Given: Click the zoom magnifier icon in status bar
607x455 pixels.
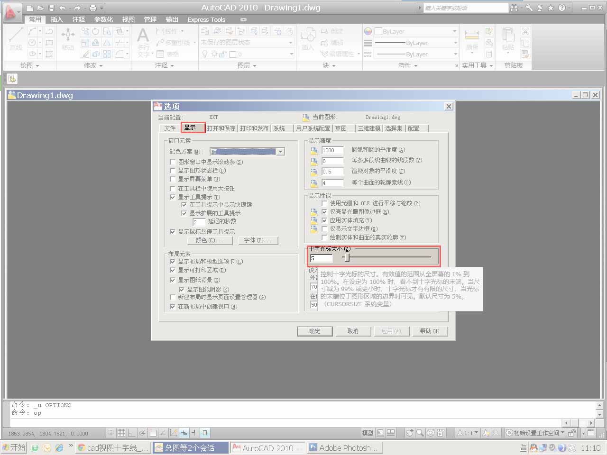Looking at the screenshot, I should tap(420, 433).
